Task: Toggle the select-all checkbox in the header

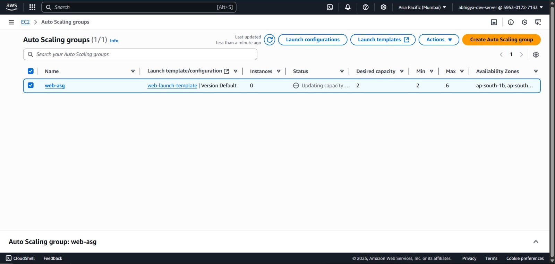Action: tap(31, 71)
